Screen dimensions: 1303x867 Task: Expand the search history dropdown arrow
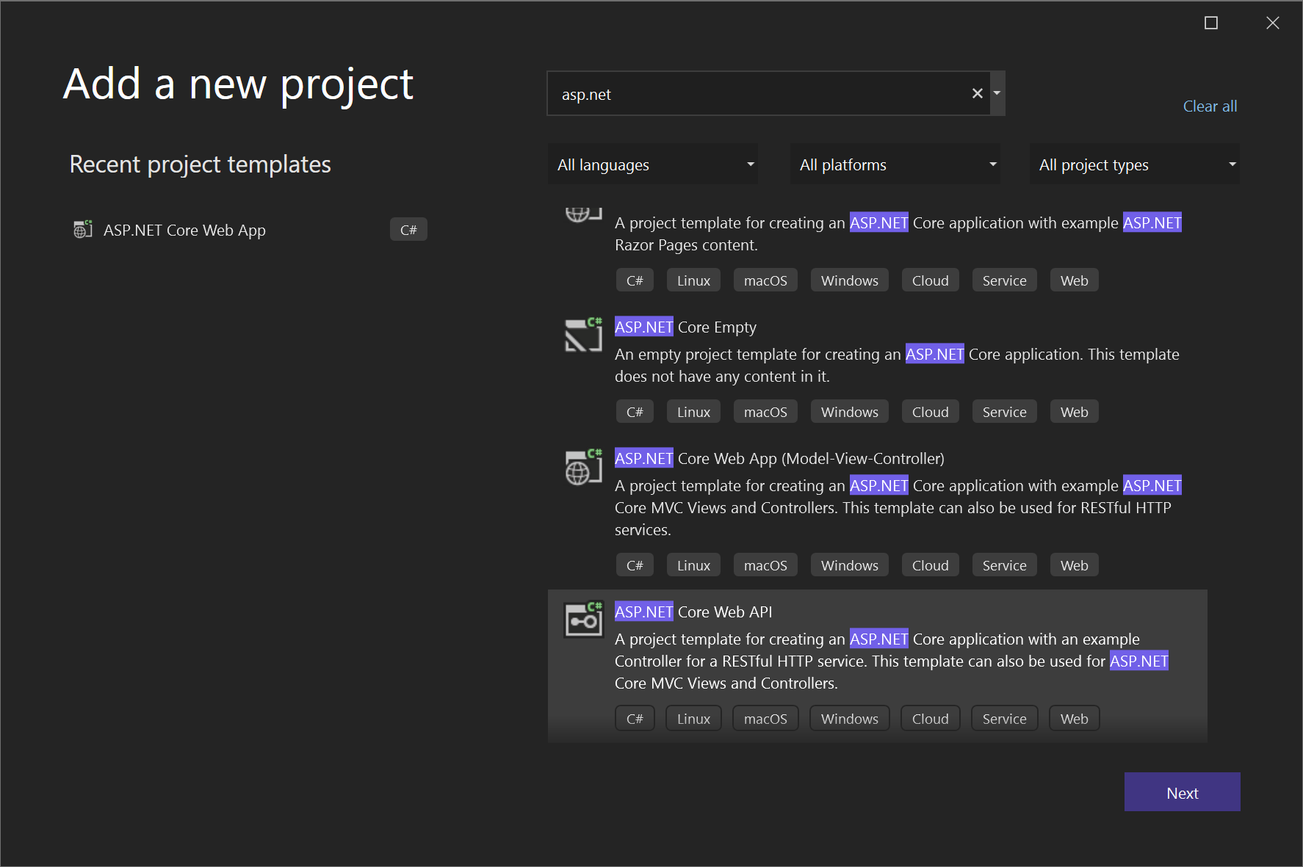pyautogui.click(x=997, y=93)
